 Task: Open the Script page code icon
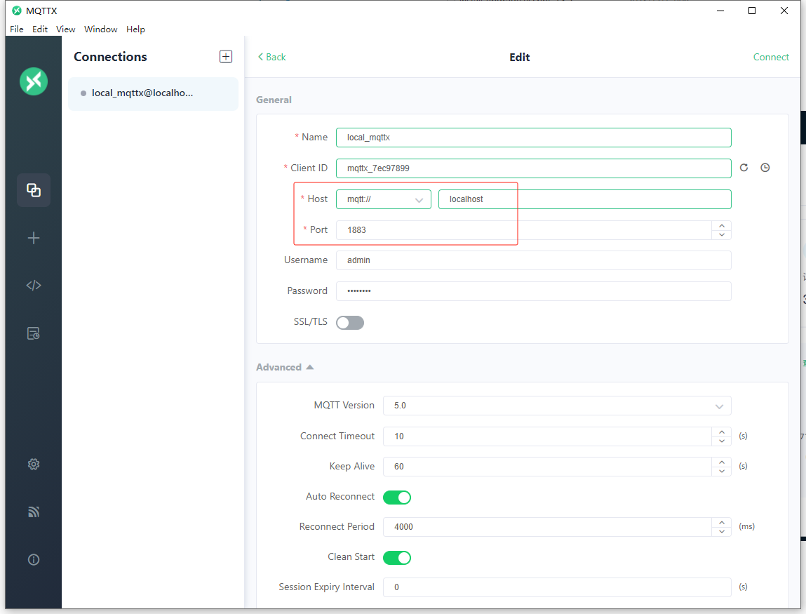pyautogui.click(x=34, y=286)
